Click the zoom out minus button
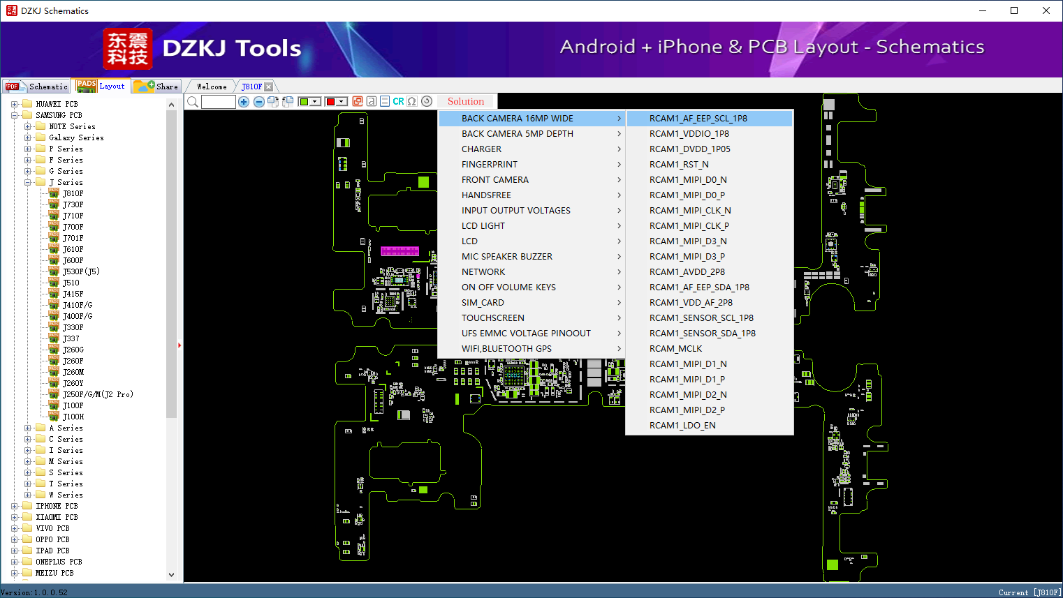1063x598 pixels. click(x=259, y=102)
